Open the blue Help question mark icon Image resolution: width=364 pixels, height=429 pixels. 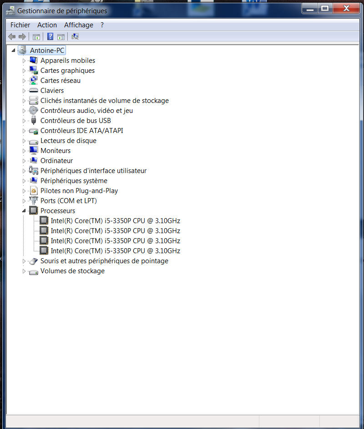(x=51, y=36)
